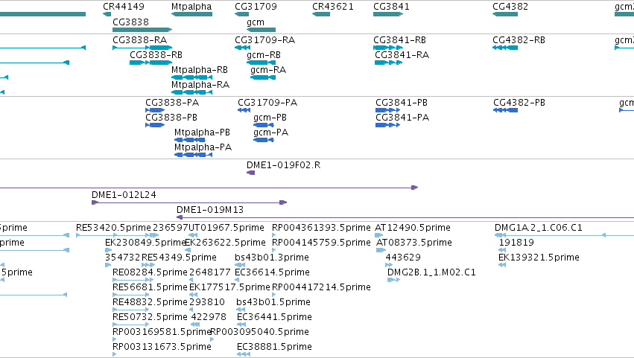The width and height of the screenshot is (634, 358).
Task: Click protein CG31709-PA
Action: [x=267, y=103]
